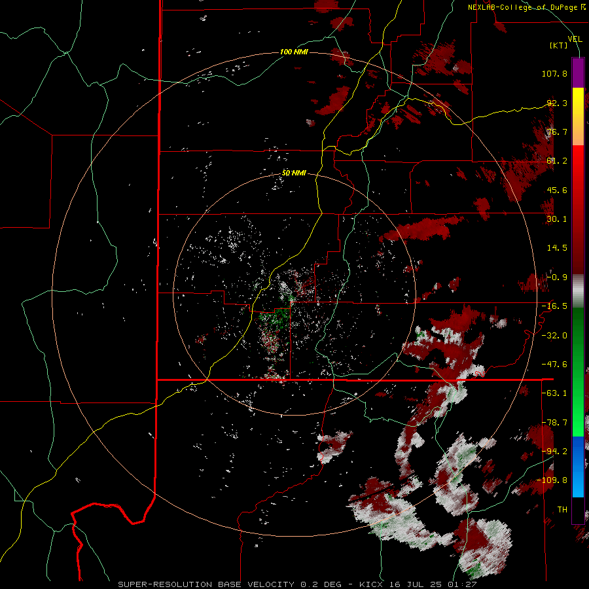Select the 30.1 scale value
This screenshot has width=589, height=589.
pyautogui.click(x=557, y=219)
